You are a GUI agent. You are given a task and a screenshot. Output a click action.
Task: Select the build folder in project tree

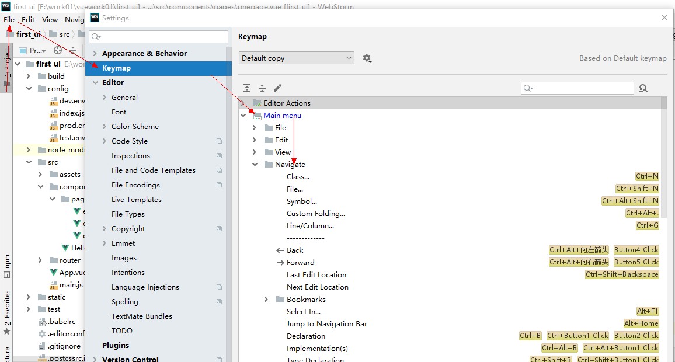pyautogui.click(x=56, y=76)
